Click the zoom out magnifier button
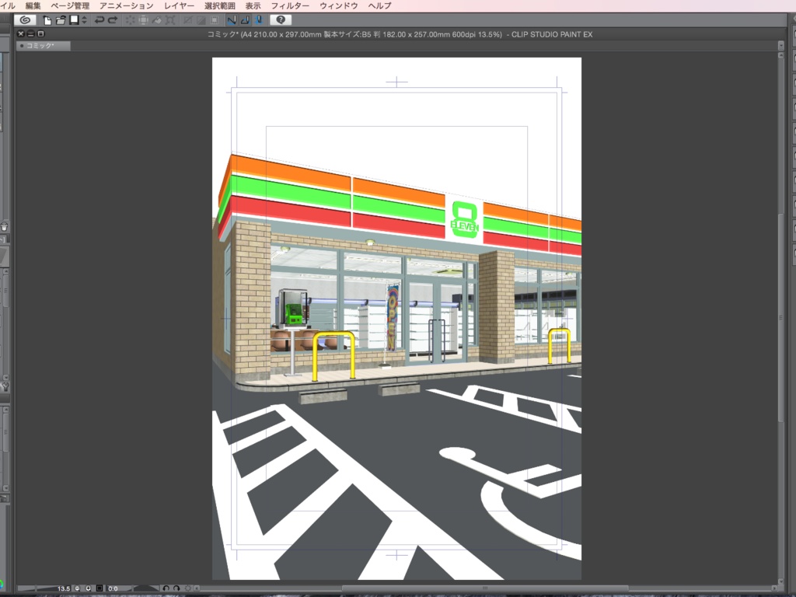796x597 pixels. 77,588
